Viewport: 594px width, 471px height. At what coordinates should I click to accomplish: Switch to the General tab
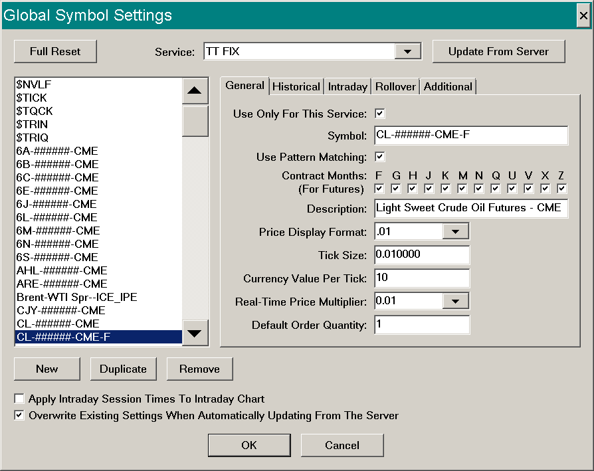click(x=245, y=86)
